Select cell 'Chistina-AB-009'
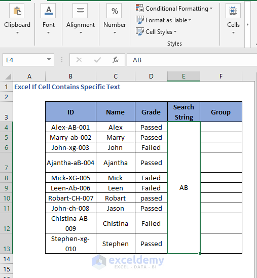Screen dimensions: 257x278 point(70,223)
